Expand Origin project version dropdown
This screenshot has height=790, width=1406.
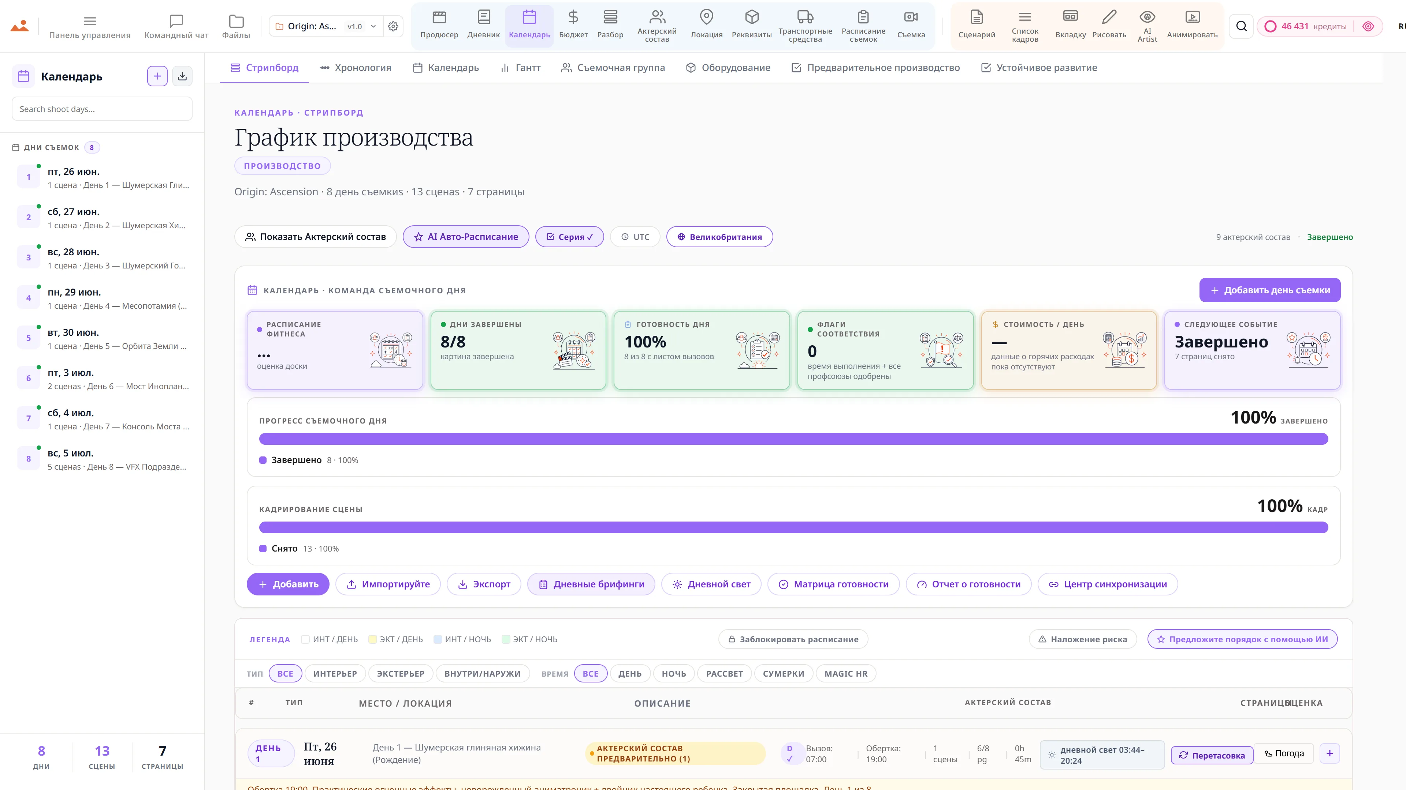click(x=326, y=26)
